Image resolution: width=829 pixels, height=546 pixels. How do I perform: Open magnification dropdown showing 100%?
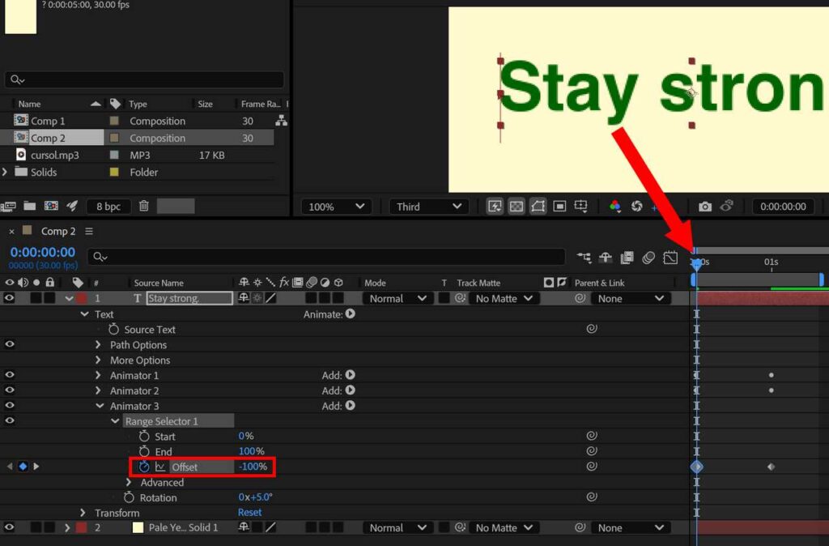pyautogui.click(x=336, y=207)
